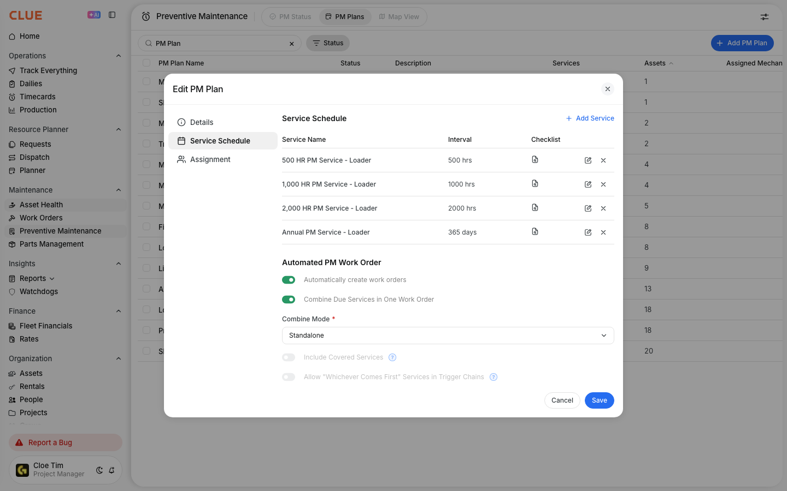Click Report a Bug button
This screenshot has width=787, height=491.
click(66, 442)
